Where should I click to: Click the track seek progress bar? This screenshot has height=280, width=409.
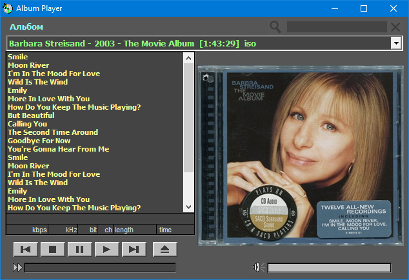[100, 268]
